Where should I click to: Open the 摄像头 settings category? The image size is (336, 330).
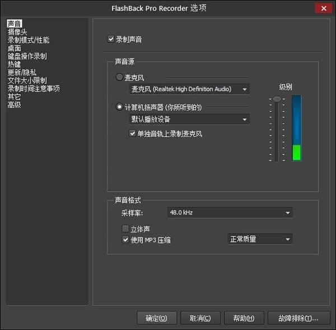17,32
